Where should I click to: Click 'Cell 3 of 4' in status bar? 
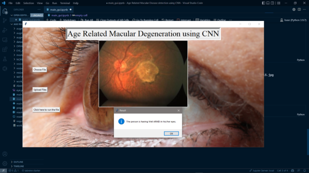coord(282,171)
